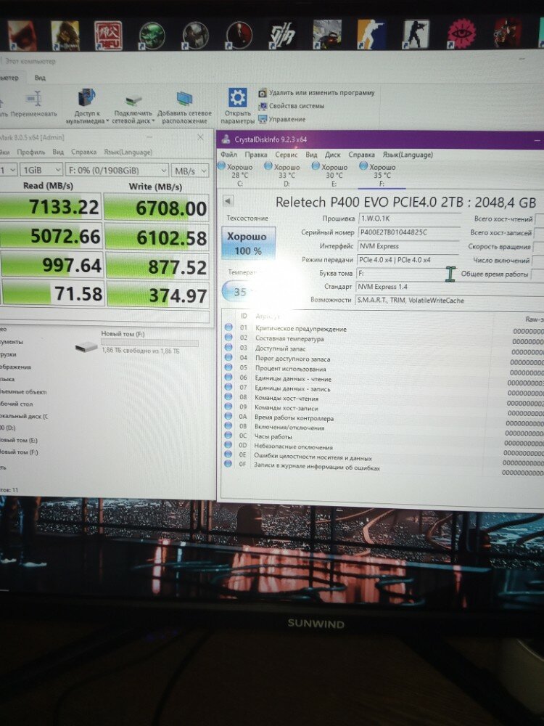Click the Хорошо 100 % health status button
This screenshot has width=544, height=726.
[x=249, y=243]
